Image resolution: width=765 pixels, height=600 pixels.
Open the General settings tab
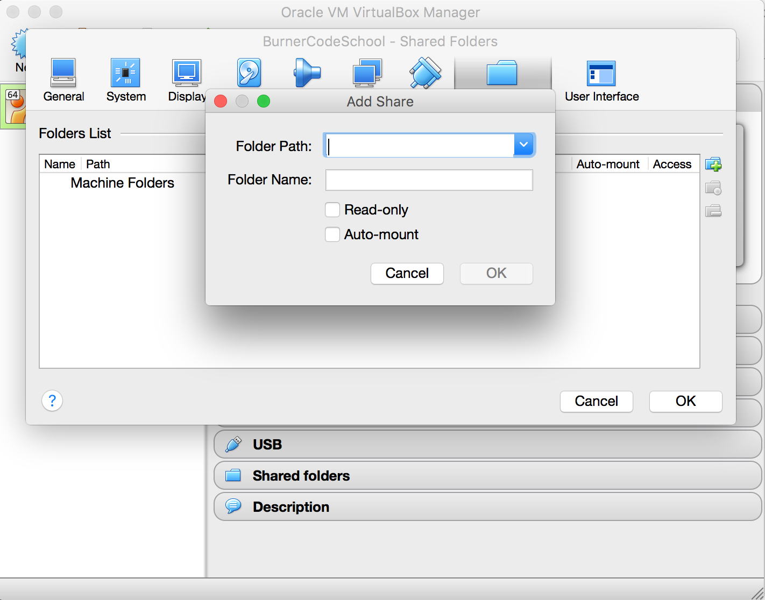[x=63, y=80]
